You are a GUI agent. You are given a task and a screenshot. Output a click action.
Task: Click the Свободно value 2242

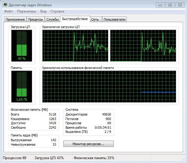point(53,127)
